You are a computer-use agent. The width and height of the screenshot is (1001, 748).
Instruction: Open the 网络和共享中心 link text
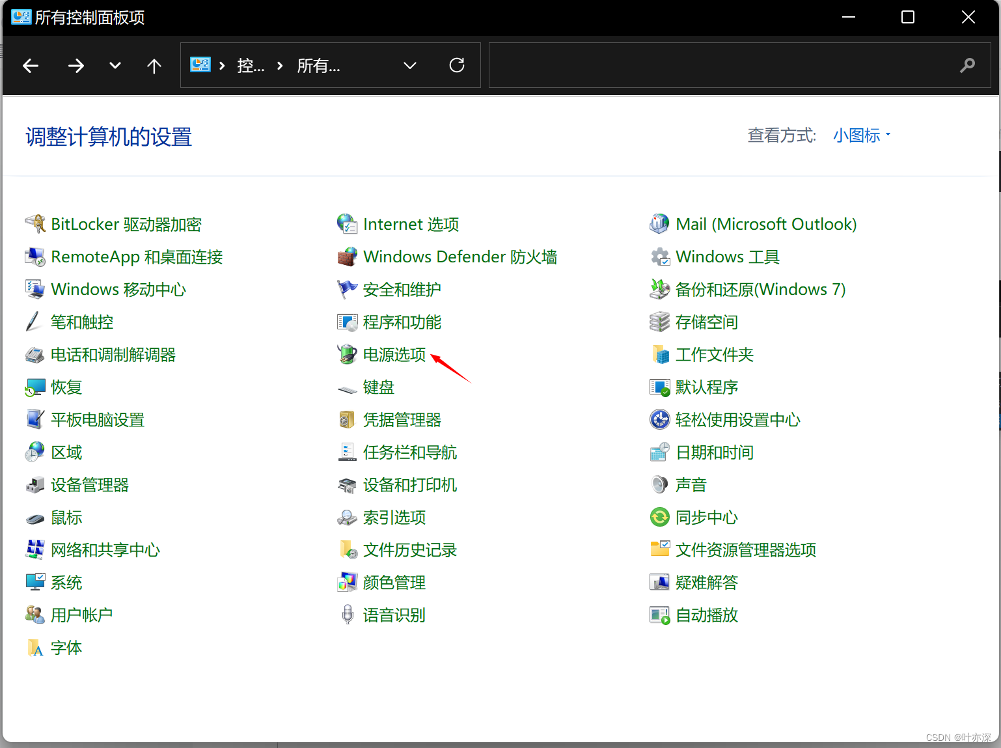pyautogui.click(x=105, y=549)
